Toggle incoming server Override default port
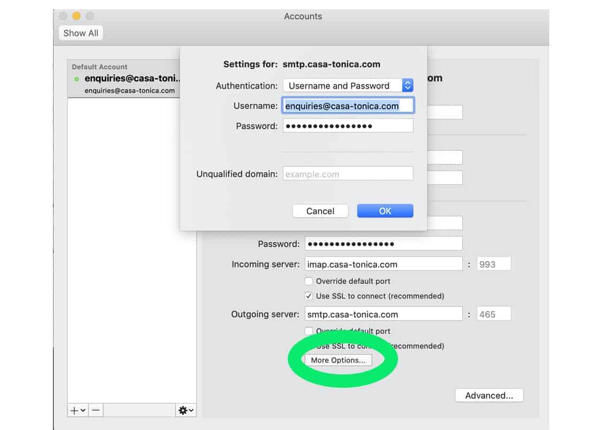Screen dimensions: 597x430 (309, 281)
